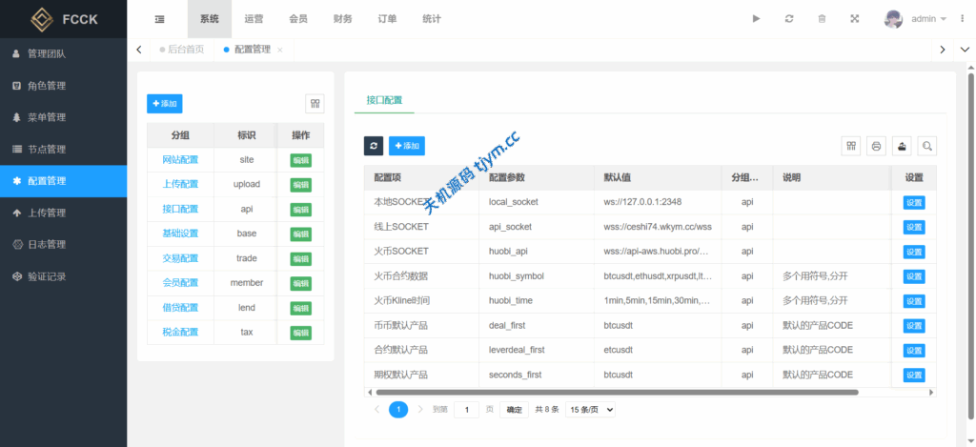
Task: Click the page number input field
Action: pyautogui.click(x=466, y=410)
